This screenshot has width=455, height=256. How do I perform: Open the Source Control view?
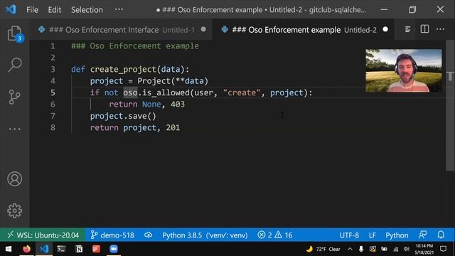[14, 97]
